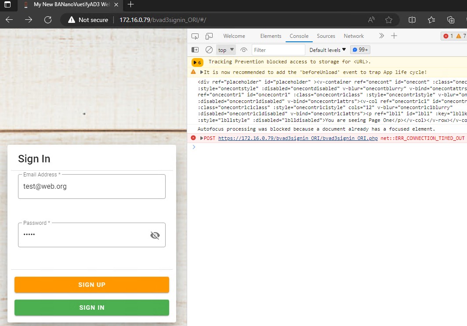Expand the POST error entry triangle

point(202,138)
